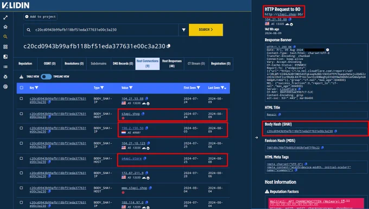Copy the s3api.shop host value
This screenshot has height=209, width=369.
point(143,114)
